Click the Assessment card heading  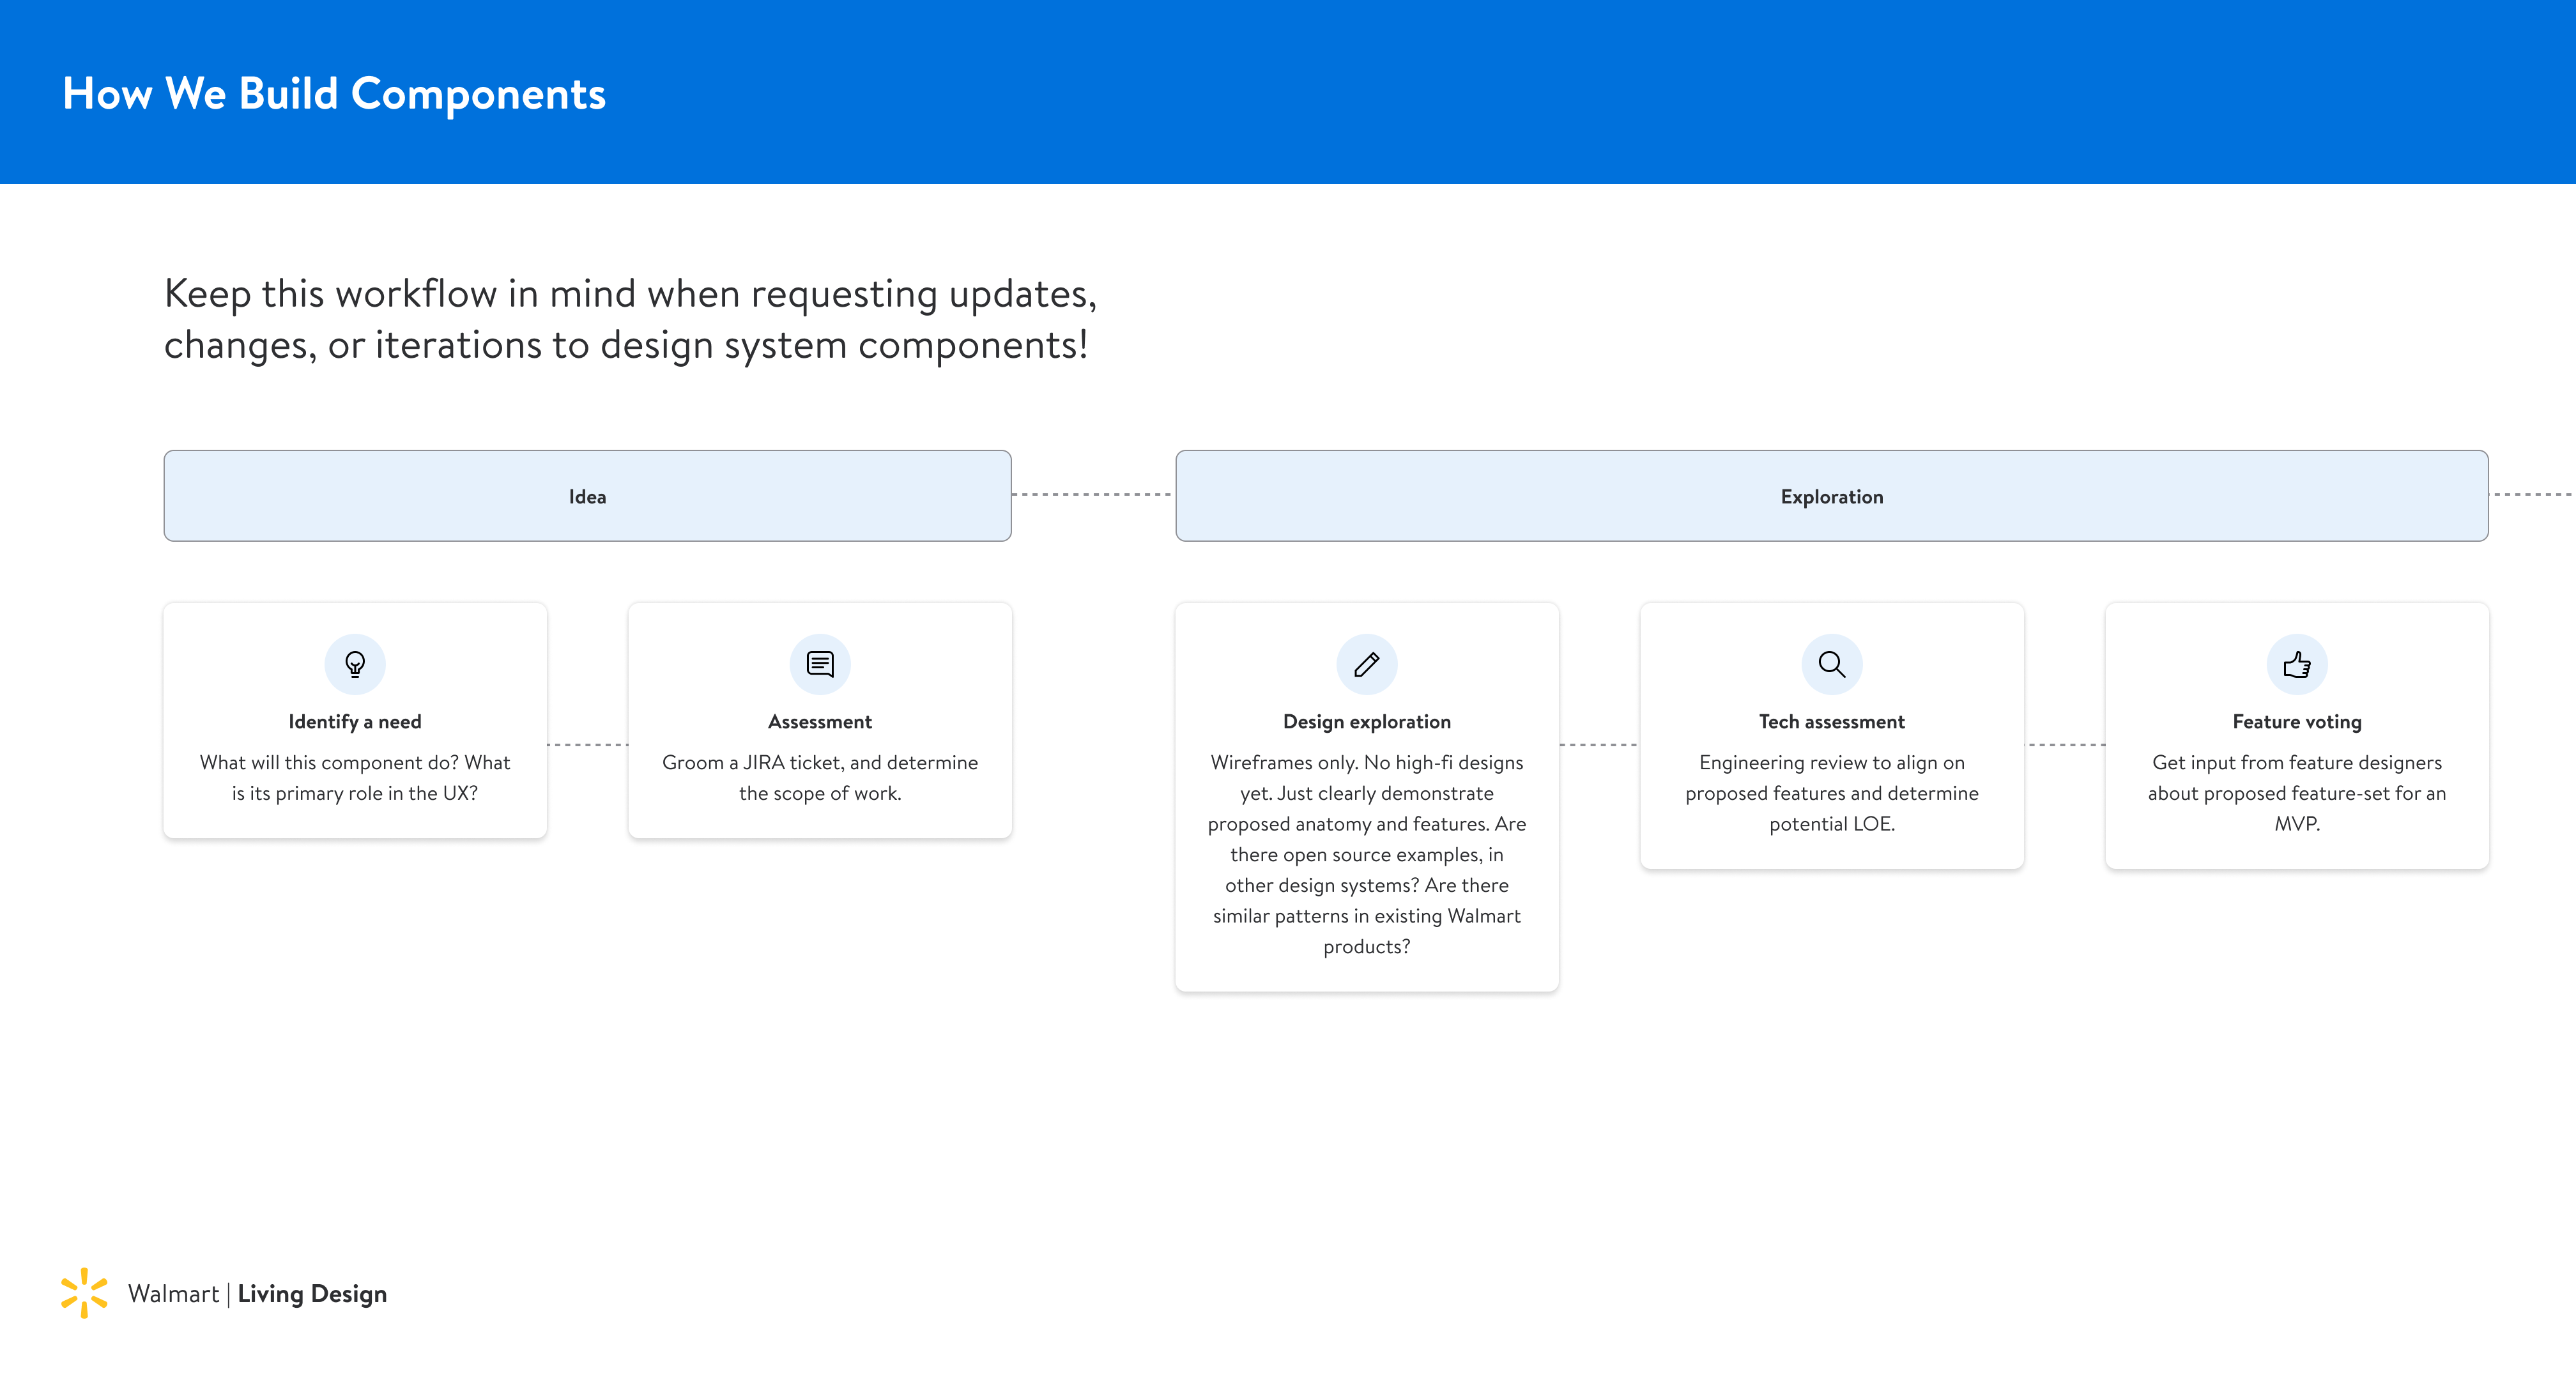tap(820, 722)
